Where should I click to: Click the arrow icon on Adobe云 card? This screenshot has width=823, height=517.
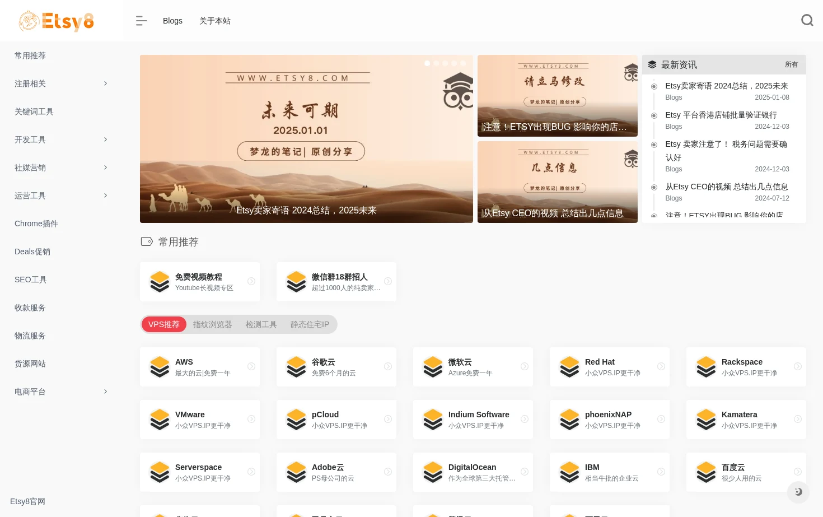point(388,472)
